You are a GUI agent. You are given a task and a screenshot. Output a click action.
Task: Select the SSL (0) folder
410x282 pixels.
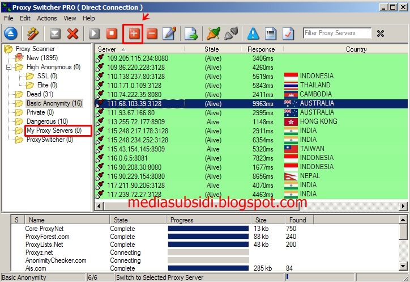(47, 76)
